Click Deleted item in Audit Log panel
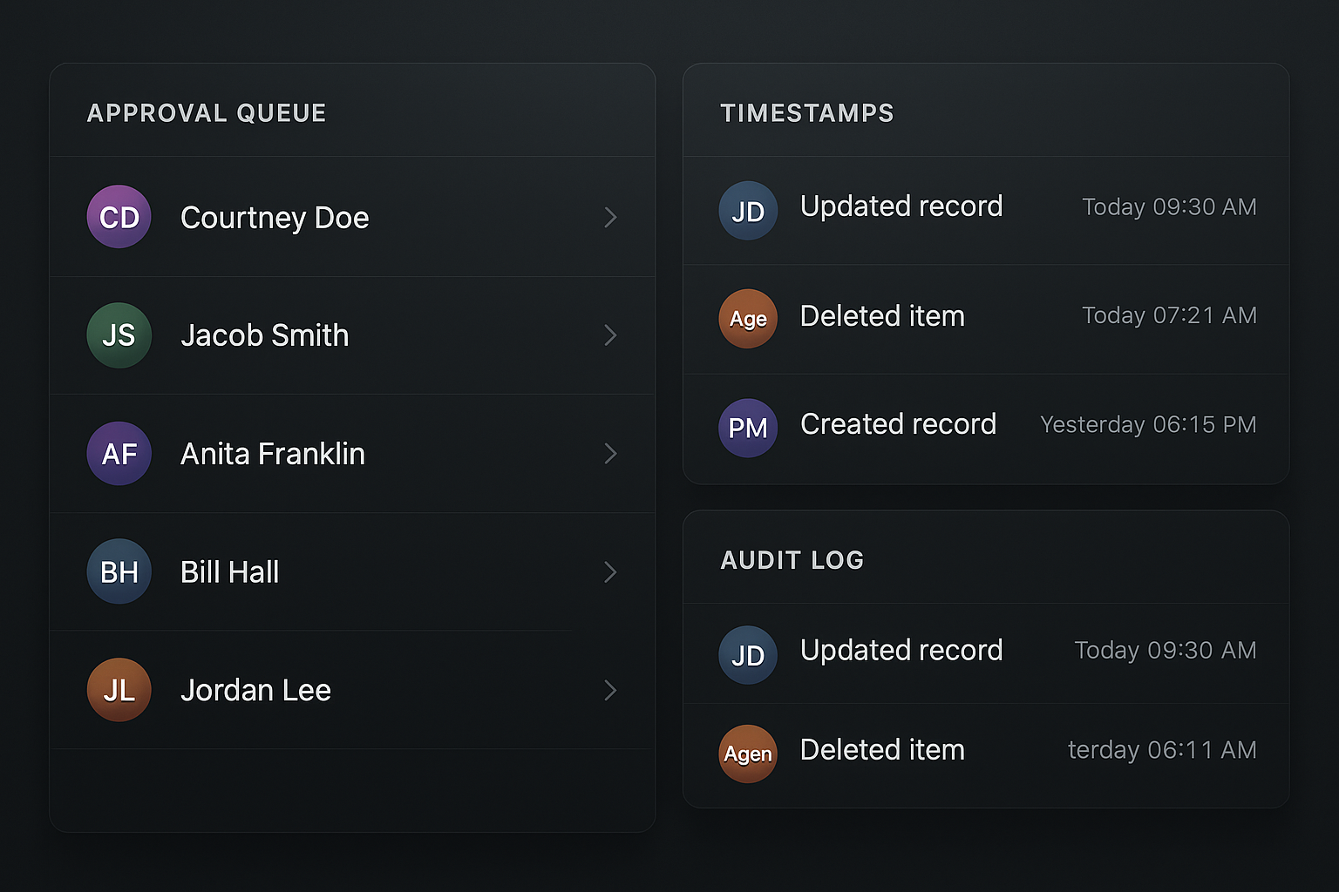The width and height of the screenshot is (1339, 892). (882, 750)
